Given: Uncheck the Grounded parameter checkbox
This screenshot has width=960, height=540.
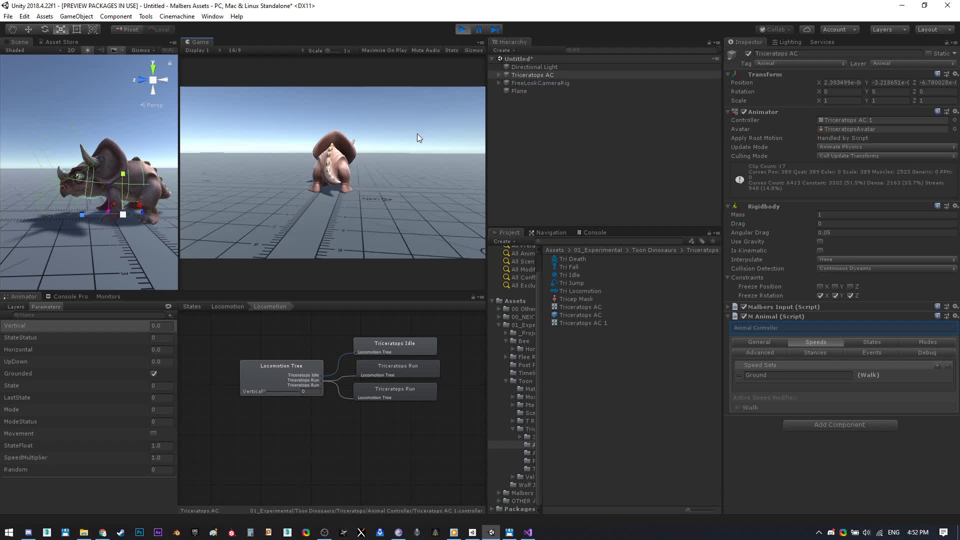Looking at the screenshot, I should (x=153, y=373).
